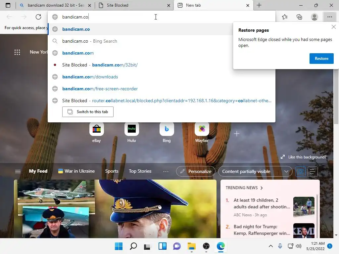Open a new tab with the plus button

click(x=259, y=5)
